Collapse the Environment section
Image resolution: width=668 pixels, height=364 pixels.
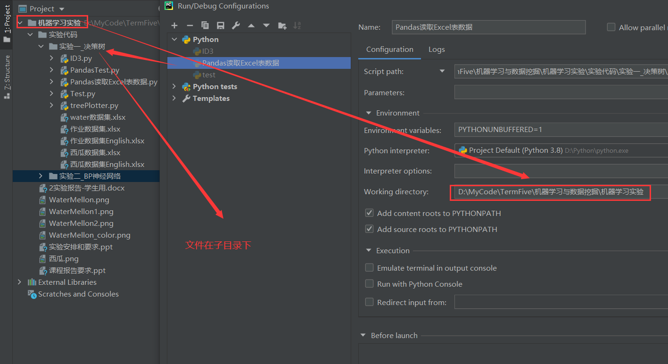(x=369, y=113)
